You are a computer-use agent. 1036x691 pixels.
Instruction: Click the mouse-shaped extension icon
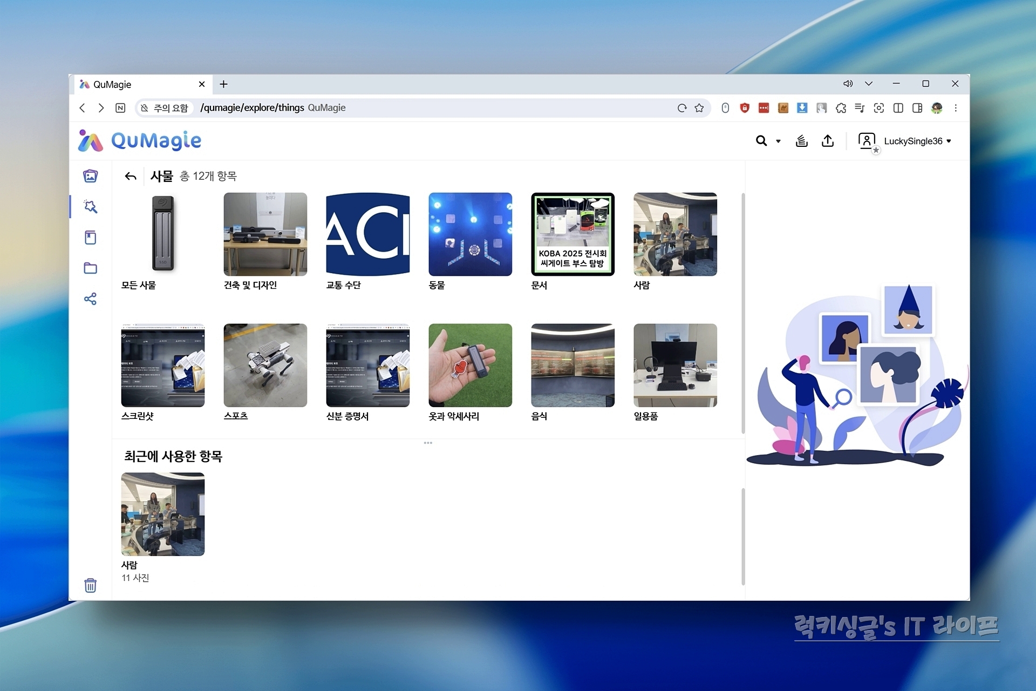coord(725,108)
